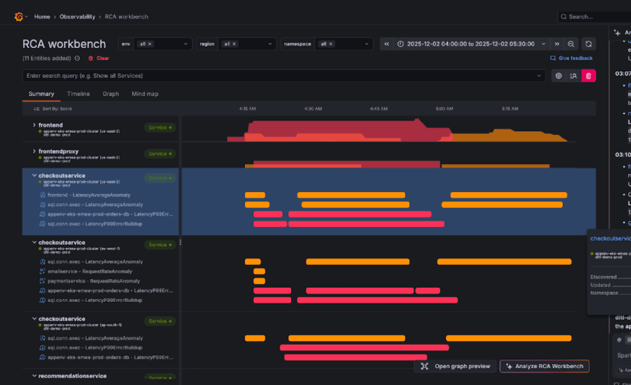Click the RCA workbench heading
This screenshot has width=631, height=385.
pos(64,44)
